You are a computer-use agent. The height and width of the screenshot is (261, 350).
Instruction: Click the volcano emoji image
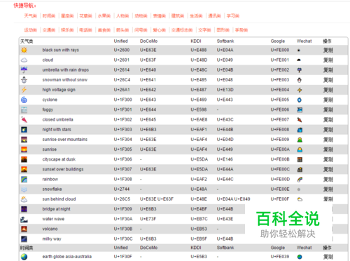click(24, 229)
